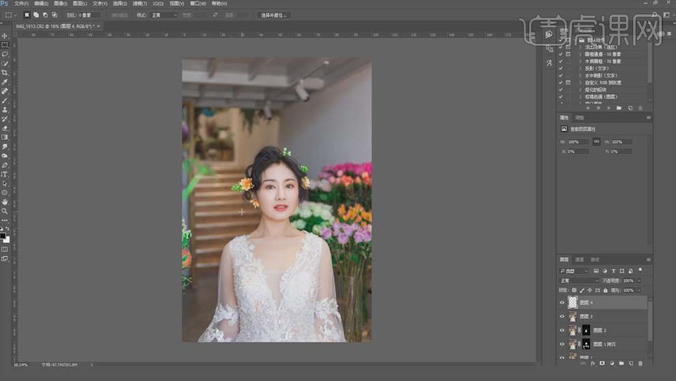This screenshot has width=676, height=381.
Task: Click the 选择并遮住 button
Action: click(x=274, y=15)
